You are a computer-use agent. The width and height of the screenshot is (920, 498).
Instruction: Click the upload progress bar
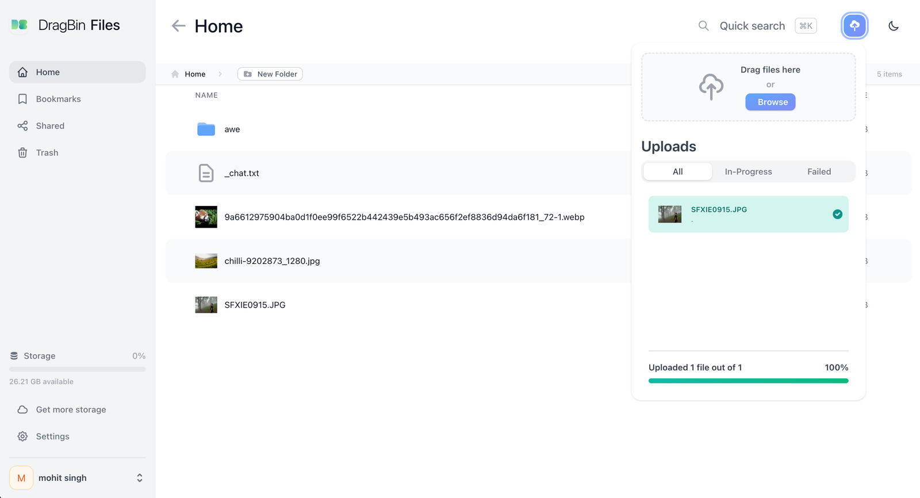point(748,381)
